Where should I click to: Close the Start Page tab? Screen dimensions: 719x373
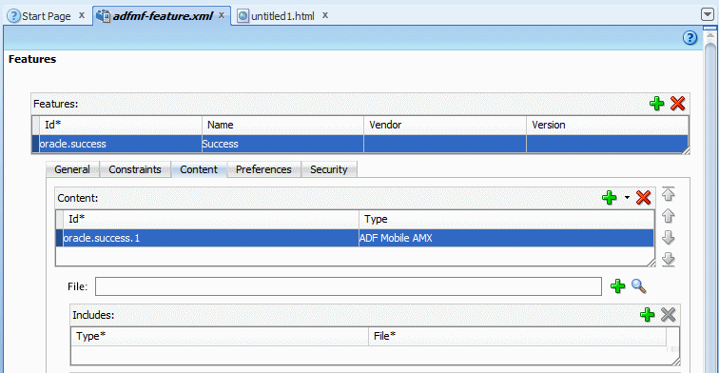click(x=82, y=15)
